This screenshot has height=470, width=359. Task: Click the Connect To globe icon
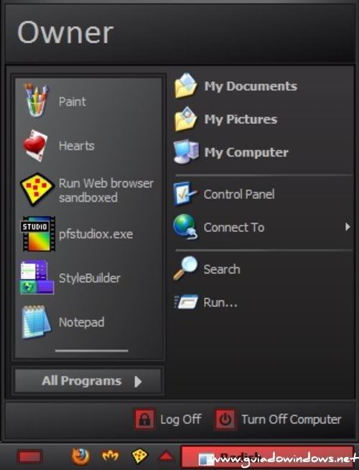point(185,226)
